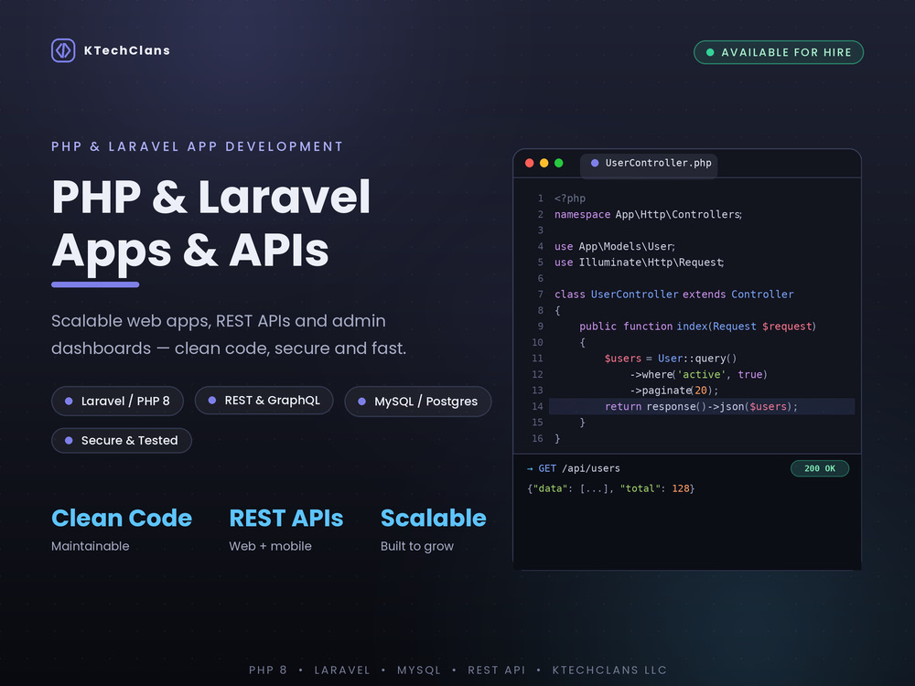Click the use Illuminate\Http\Request line
915x686 pixels.
coord(640,263)
